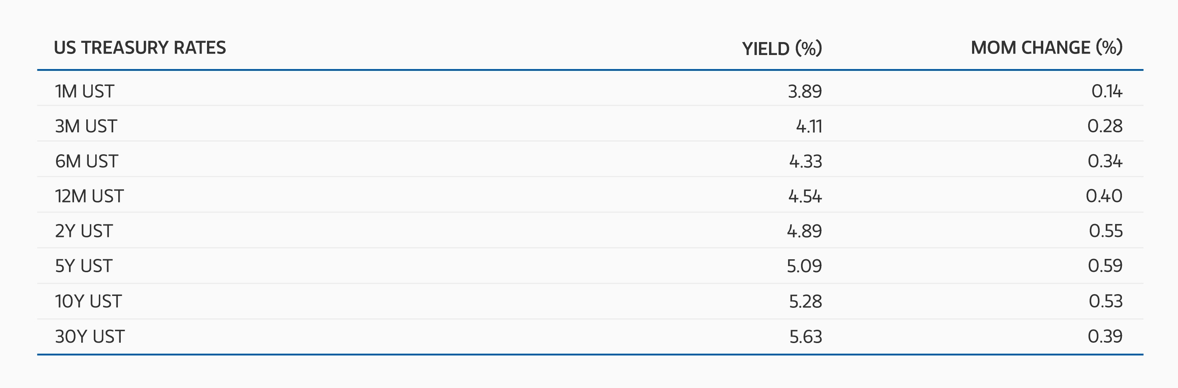
Task: Click the 0.55 MoM change for 2Y UST
Action: coord(1106,231)
